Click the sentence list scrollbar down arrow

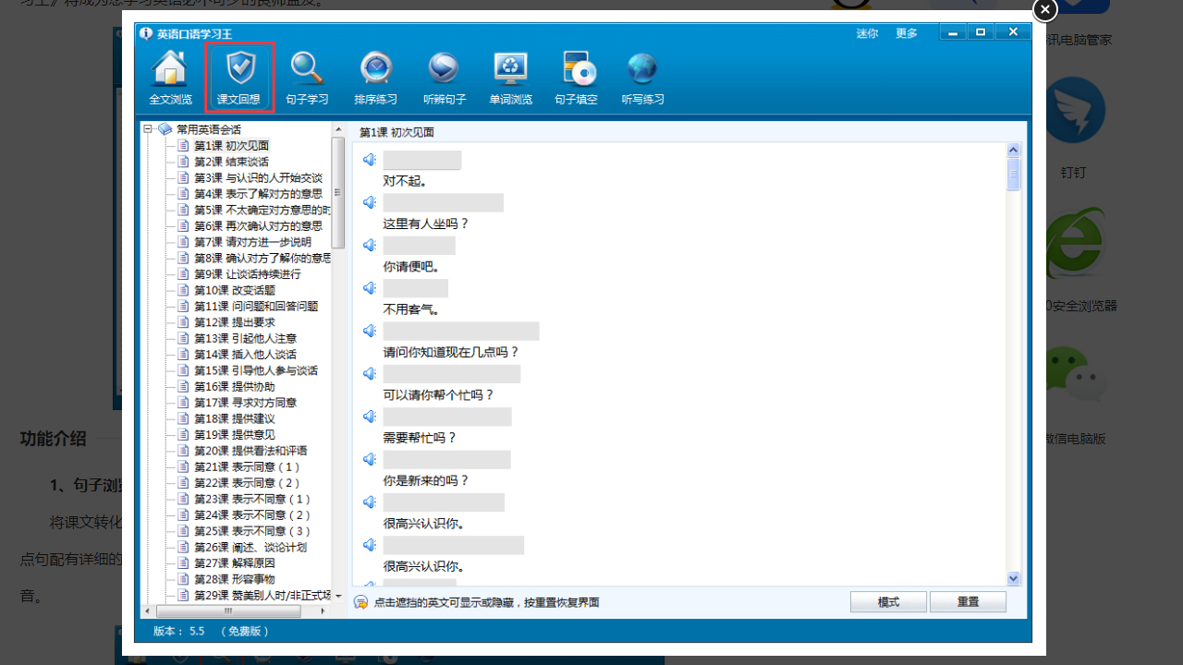pyautogui.click(x=1013, y=579)
